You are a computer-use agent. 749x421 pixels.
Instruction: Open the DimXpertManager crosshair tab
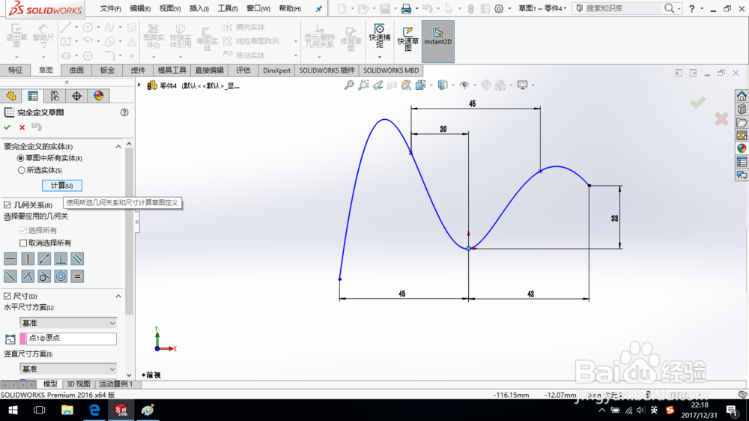click(x=76, y=96)
